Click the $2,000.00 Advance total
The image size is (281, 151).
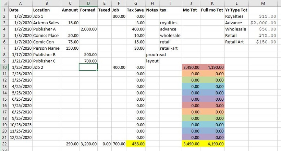(x=263, y=23)
